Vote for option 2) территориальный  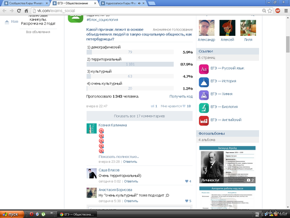[130, 64]
